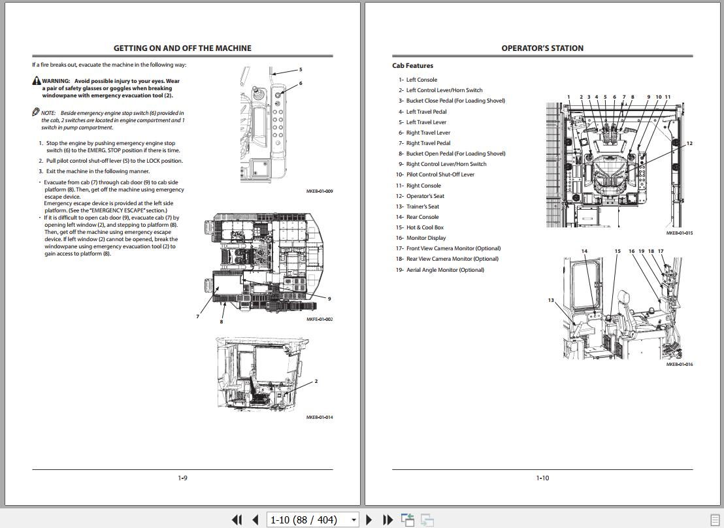Click list item Left Control Lever/Horn Switch
This screenshot has height=528, width=724.
[440, 90]
